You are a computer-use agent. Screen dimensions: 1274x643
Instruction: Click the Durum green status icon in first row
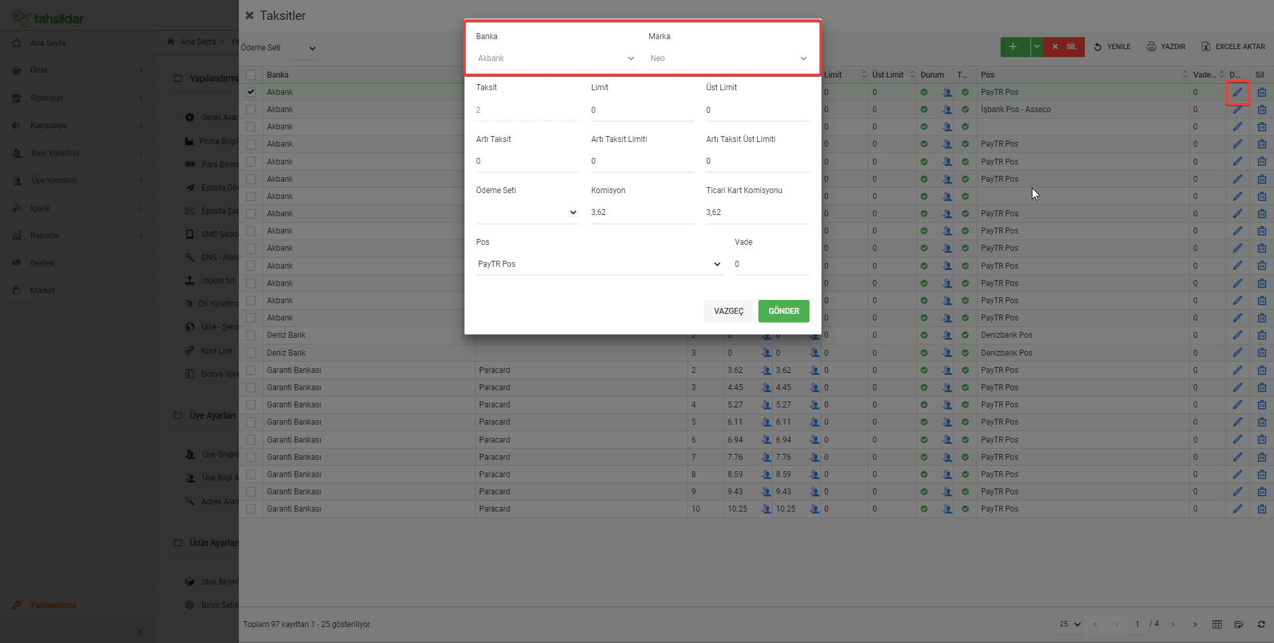click(x=924, y=92)
